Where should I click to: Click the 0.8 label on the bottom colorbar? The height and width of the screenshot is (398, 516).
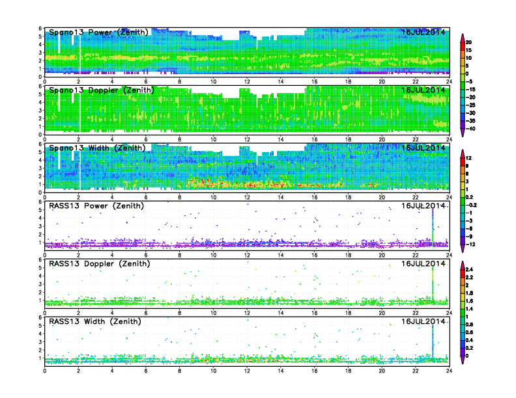469,325
